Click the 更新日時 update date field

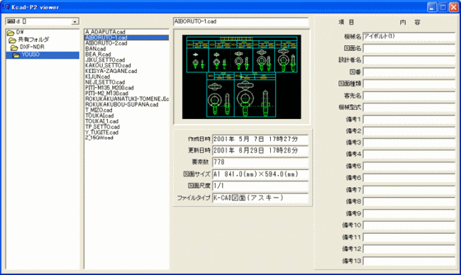pyautogui.click(x=260, y=151)
